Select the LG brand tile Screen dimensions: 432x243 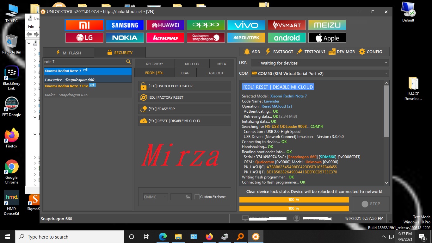[x=84, y=38]
